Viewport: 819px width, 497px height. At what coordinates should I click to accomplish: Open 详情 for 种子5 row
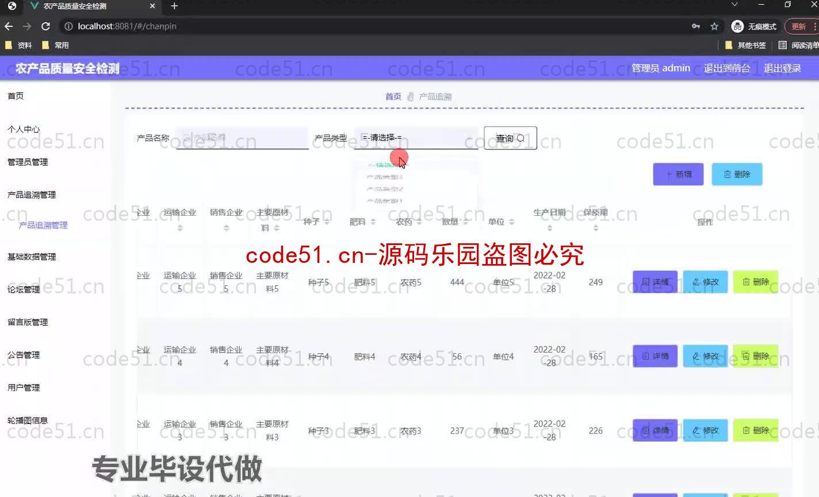pos(655,282)
